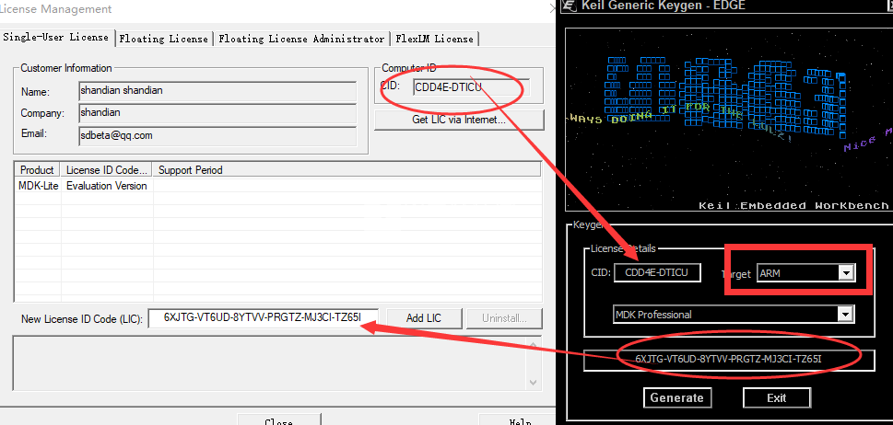Click the Generate button

(677, 397)
